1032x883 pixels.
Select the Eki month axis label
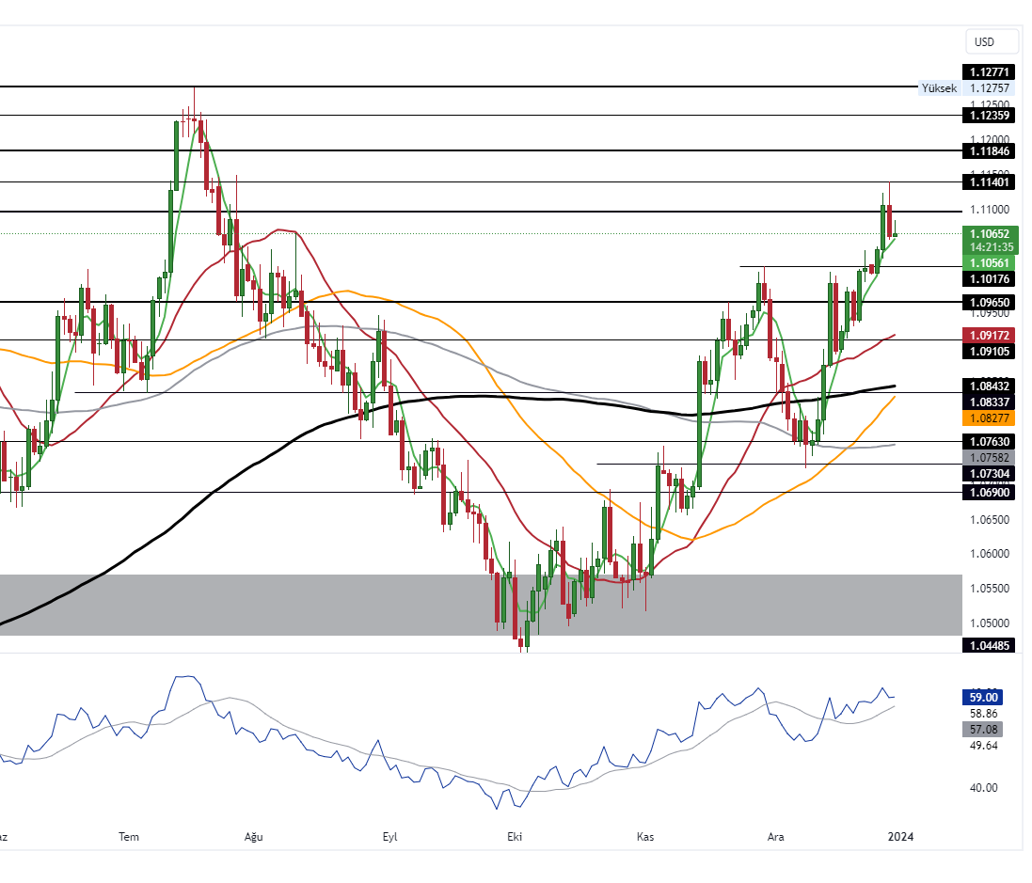(x=516, y=836)
